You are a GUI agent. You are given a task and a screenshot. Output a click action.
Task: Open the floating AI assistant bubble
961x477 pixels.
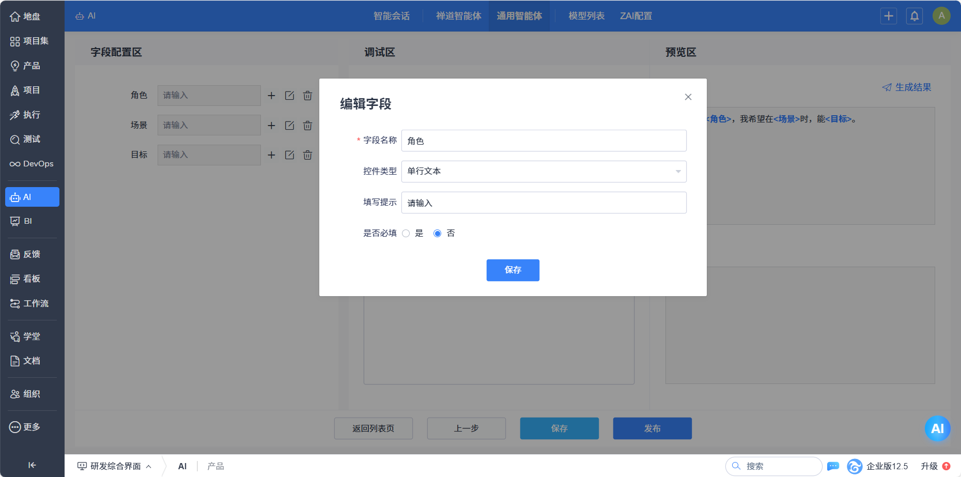[937, 428]
